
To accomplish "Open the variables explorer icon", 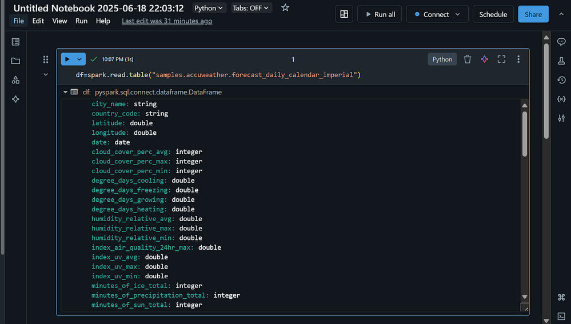I will 561,99.
